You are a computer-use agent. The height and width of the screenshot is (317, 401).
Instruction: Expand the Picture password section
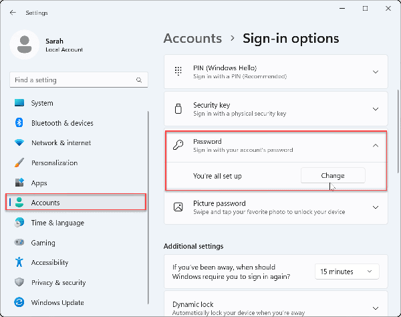pos(375,207)
